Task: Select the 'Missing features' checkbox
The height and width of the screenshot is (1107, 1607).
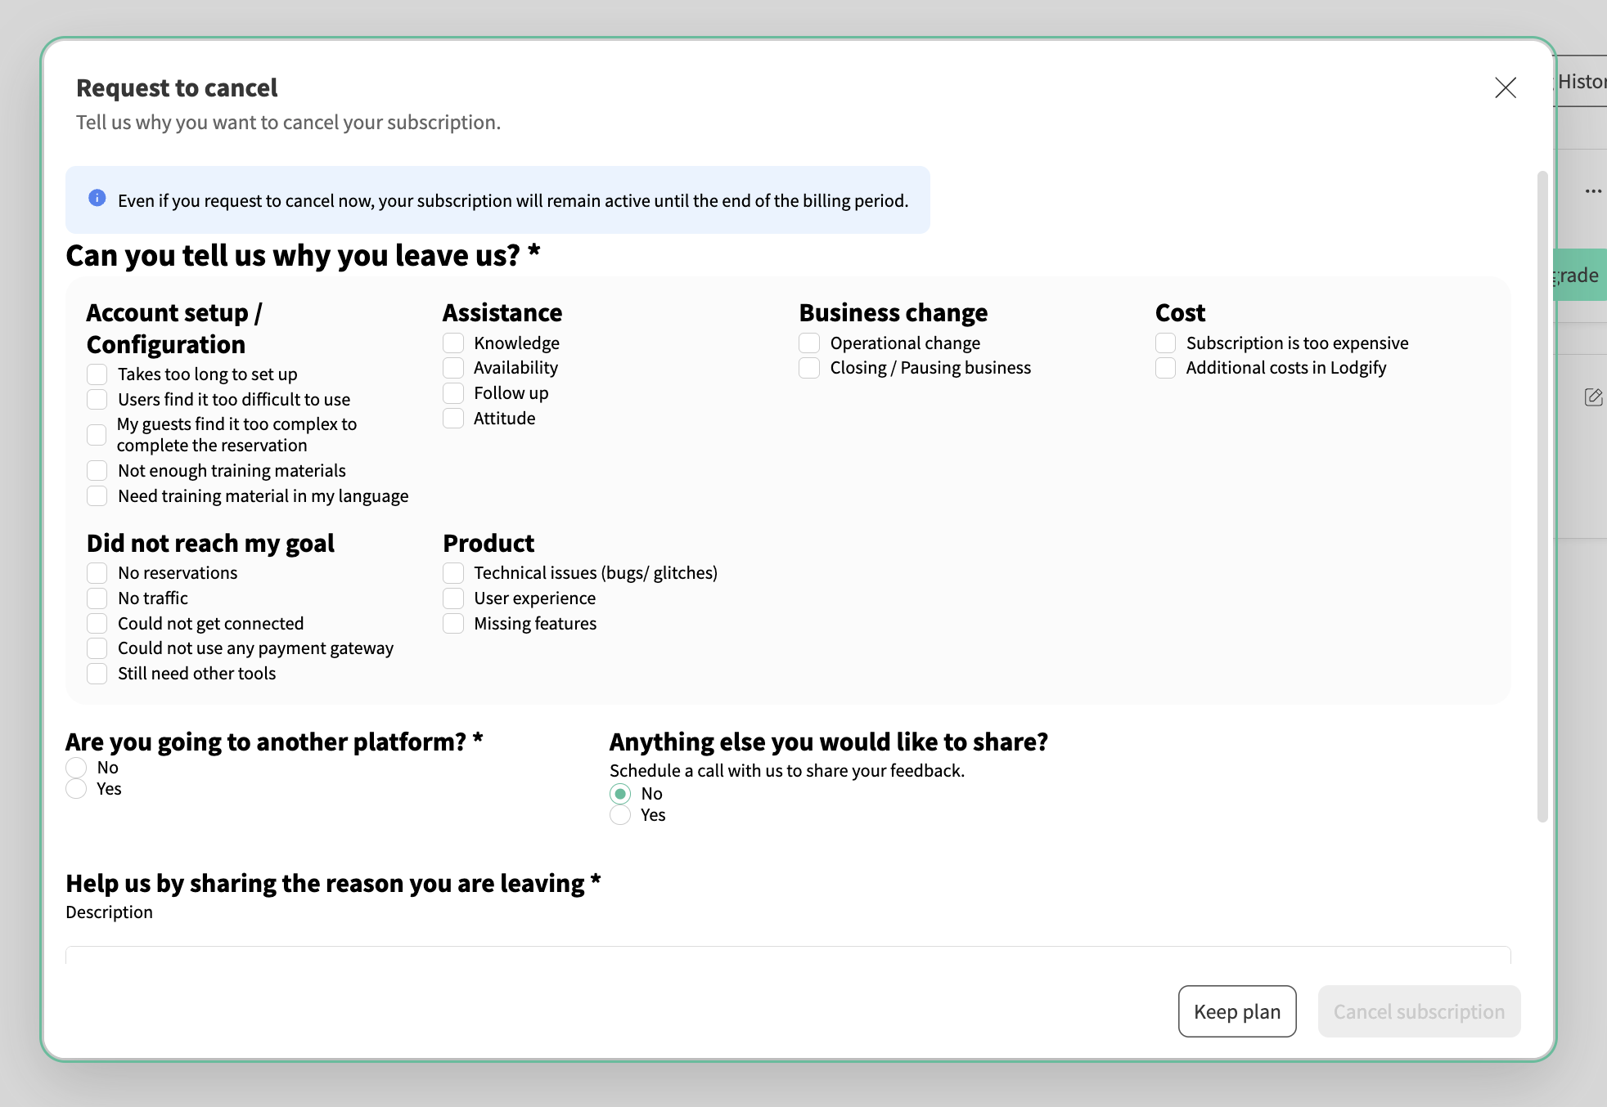Action: coord(453,624)
